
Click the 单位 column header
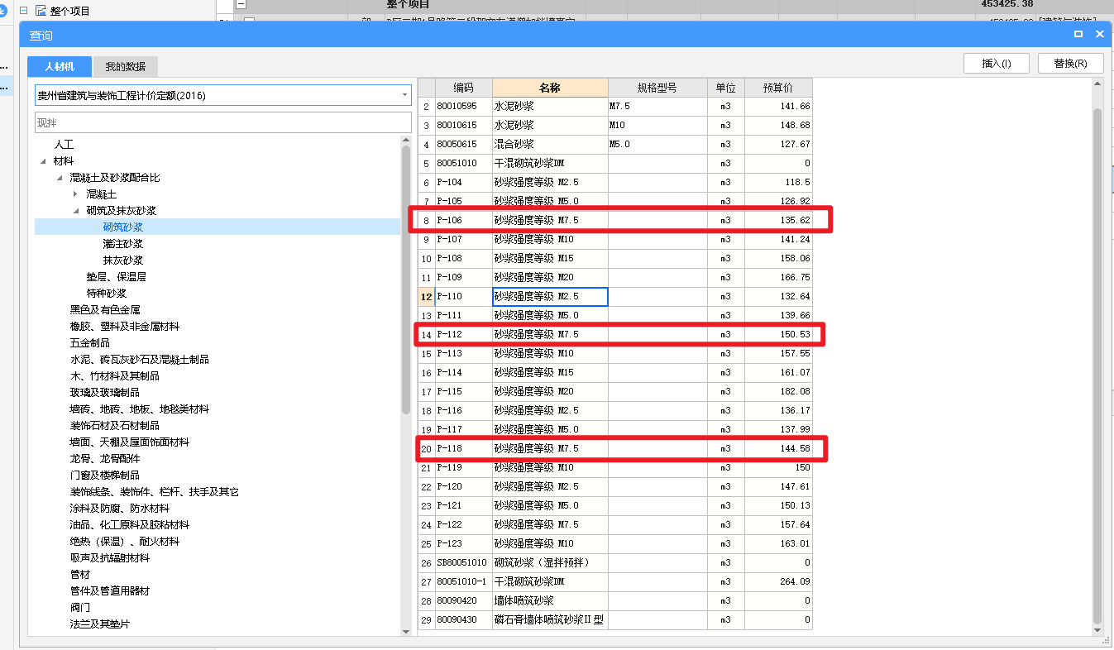[726, 88]
